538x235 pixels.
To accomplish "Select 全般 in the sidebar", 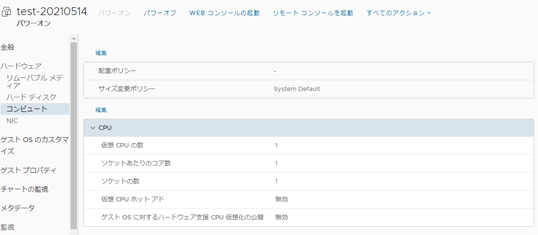I will point(8,47).
